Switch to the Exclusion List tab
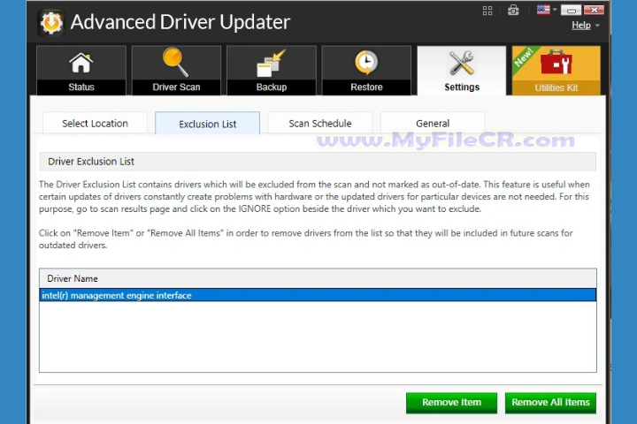Image resolution: width=637 pixels, height=424 pixels. click(208, 124)
